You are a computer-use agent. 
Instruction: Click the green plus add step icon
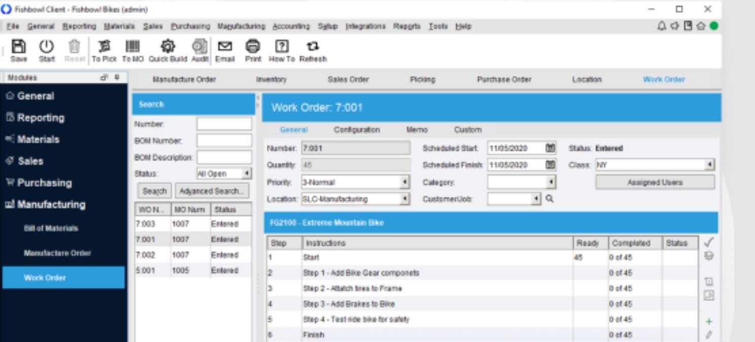point(709,322)
